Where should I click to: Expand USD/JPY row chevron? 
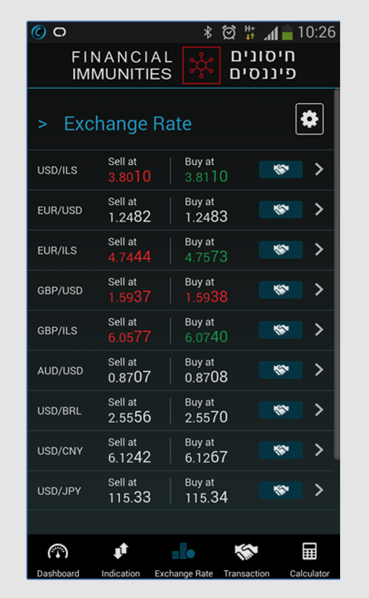point(319,490)
